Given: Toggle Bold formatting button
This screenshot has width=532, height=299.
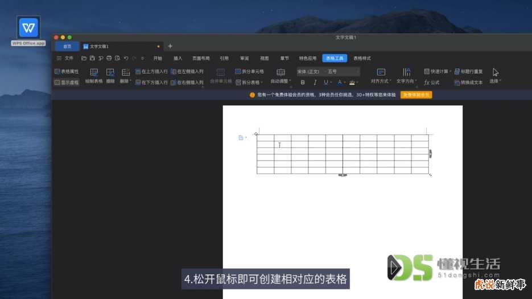Looking at the screenshot, I should tap(303, 83).
